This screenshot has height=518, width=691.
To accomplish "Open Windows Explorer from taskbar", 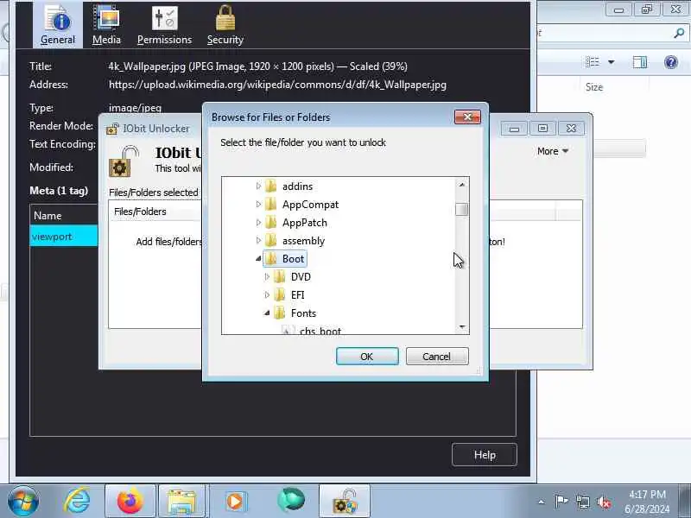I will [182, 501].
